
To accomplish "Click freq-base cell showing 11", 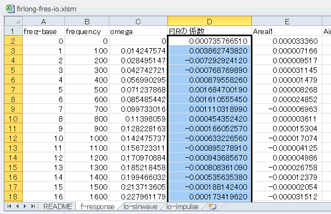I will point(43,148).
